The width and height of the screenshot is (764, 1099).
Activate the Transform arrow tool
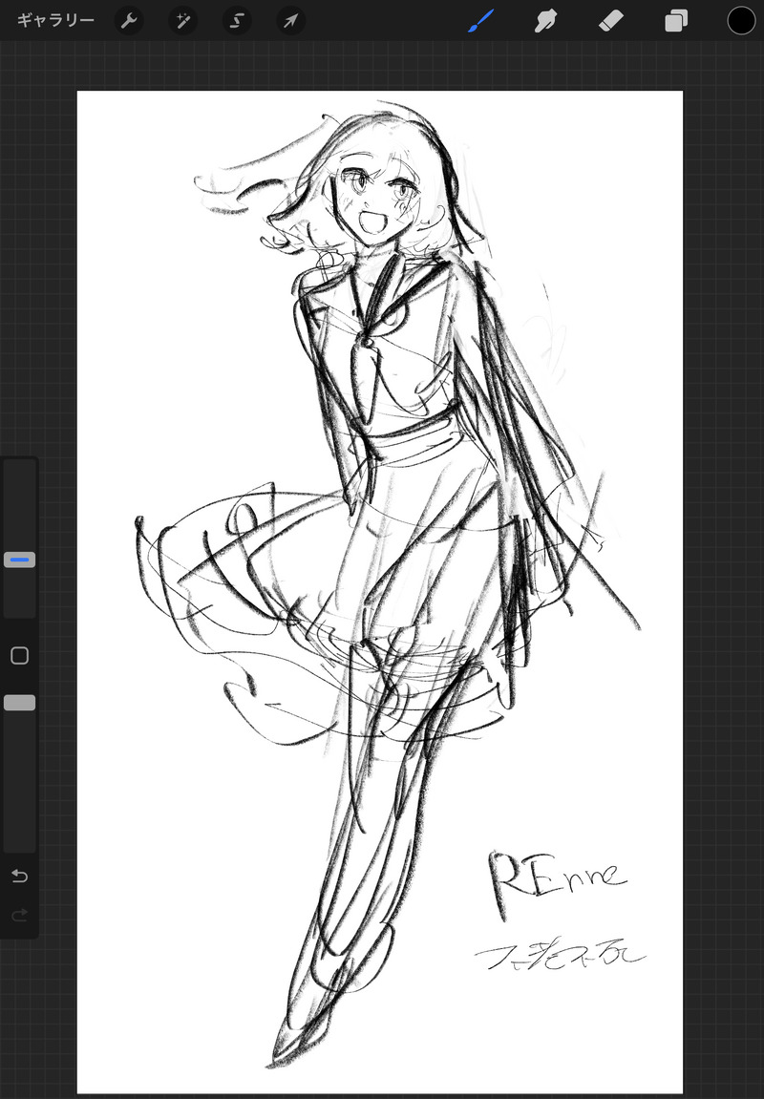(x=291, y=21)
